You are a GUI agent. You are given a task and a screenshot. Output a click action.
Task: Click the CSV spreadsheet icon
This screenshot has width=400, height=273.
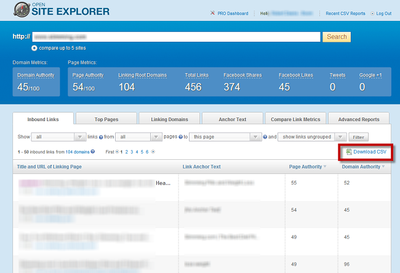[349, 152]
